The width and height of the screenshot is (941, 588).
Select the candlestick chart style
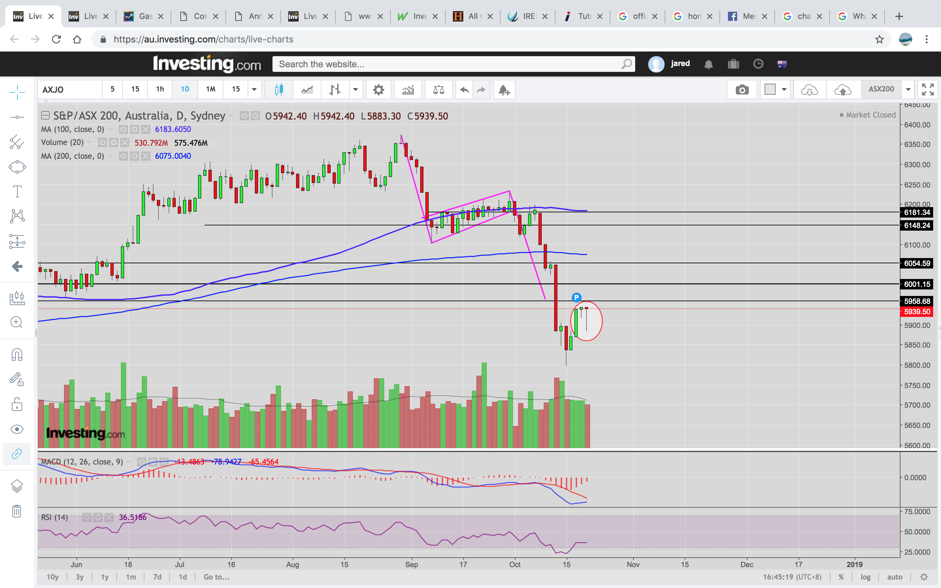coord(278,90)
